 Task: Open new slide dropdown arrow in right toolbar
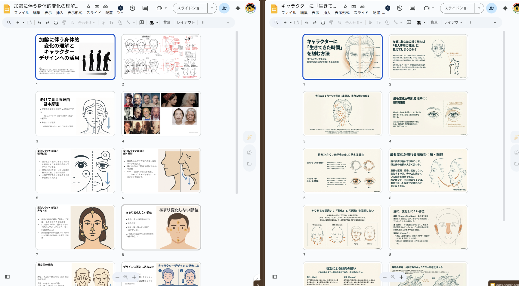291,23
